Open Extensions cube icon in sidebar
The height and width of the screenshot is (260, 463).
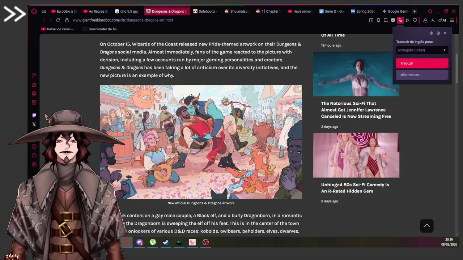(x=34, y=156)
